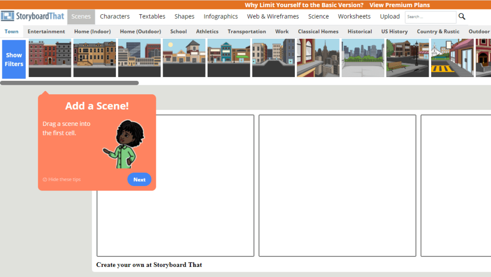Click the Show Filters button

click(14, 59)
